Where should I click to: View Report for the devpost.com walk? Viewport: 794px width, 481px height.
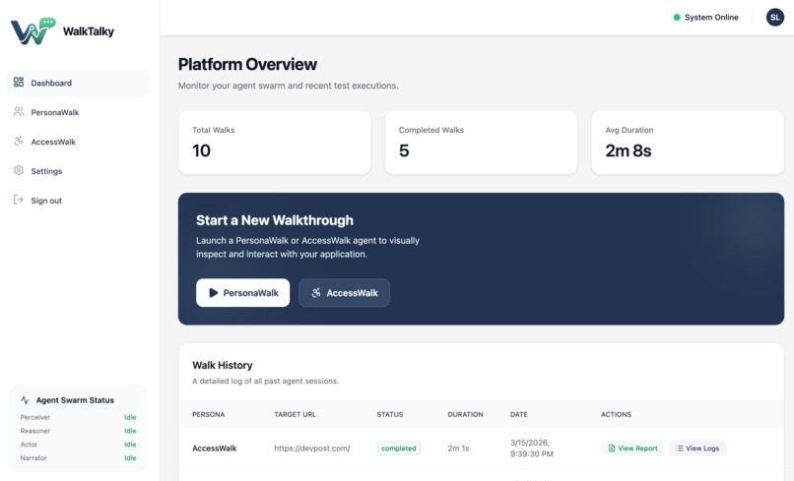coord(632,449)
